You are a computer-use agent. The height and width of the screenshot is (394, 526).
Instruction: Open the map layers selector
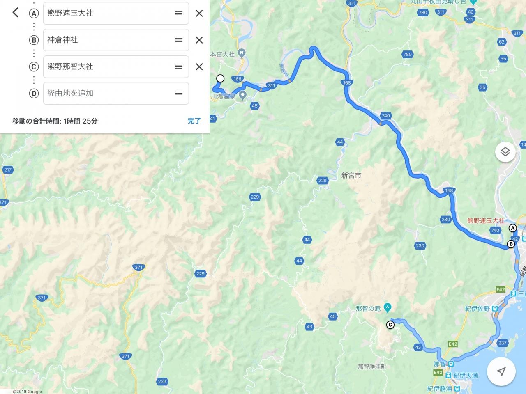tap(505, 152)
